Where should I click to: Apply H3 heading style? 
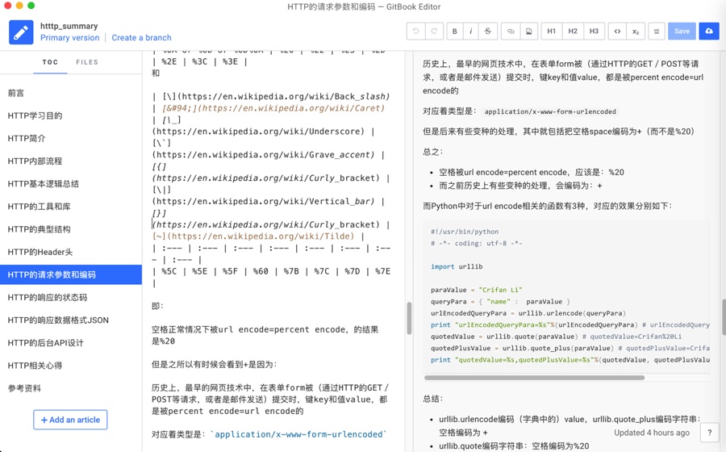(594, 31)
